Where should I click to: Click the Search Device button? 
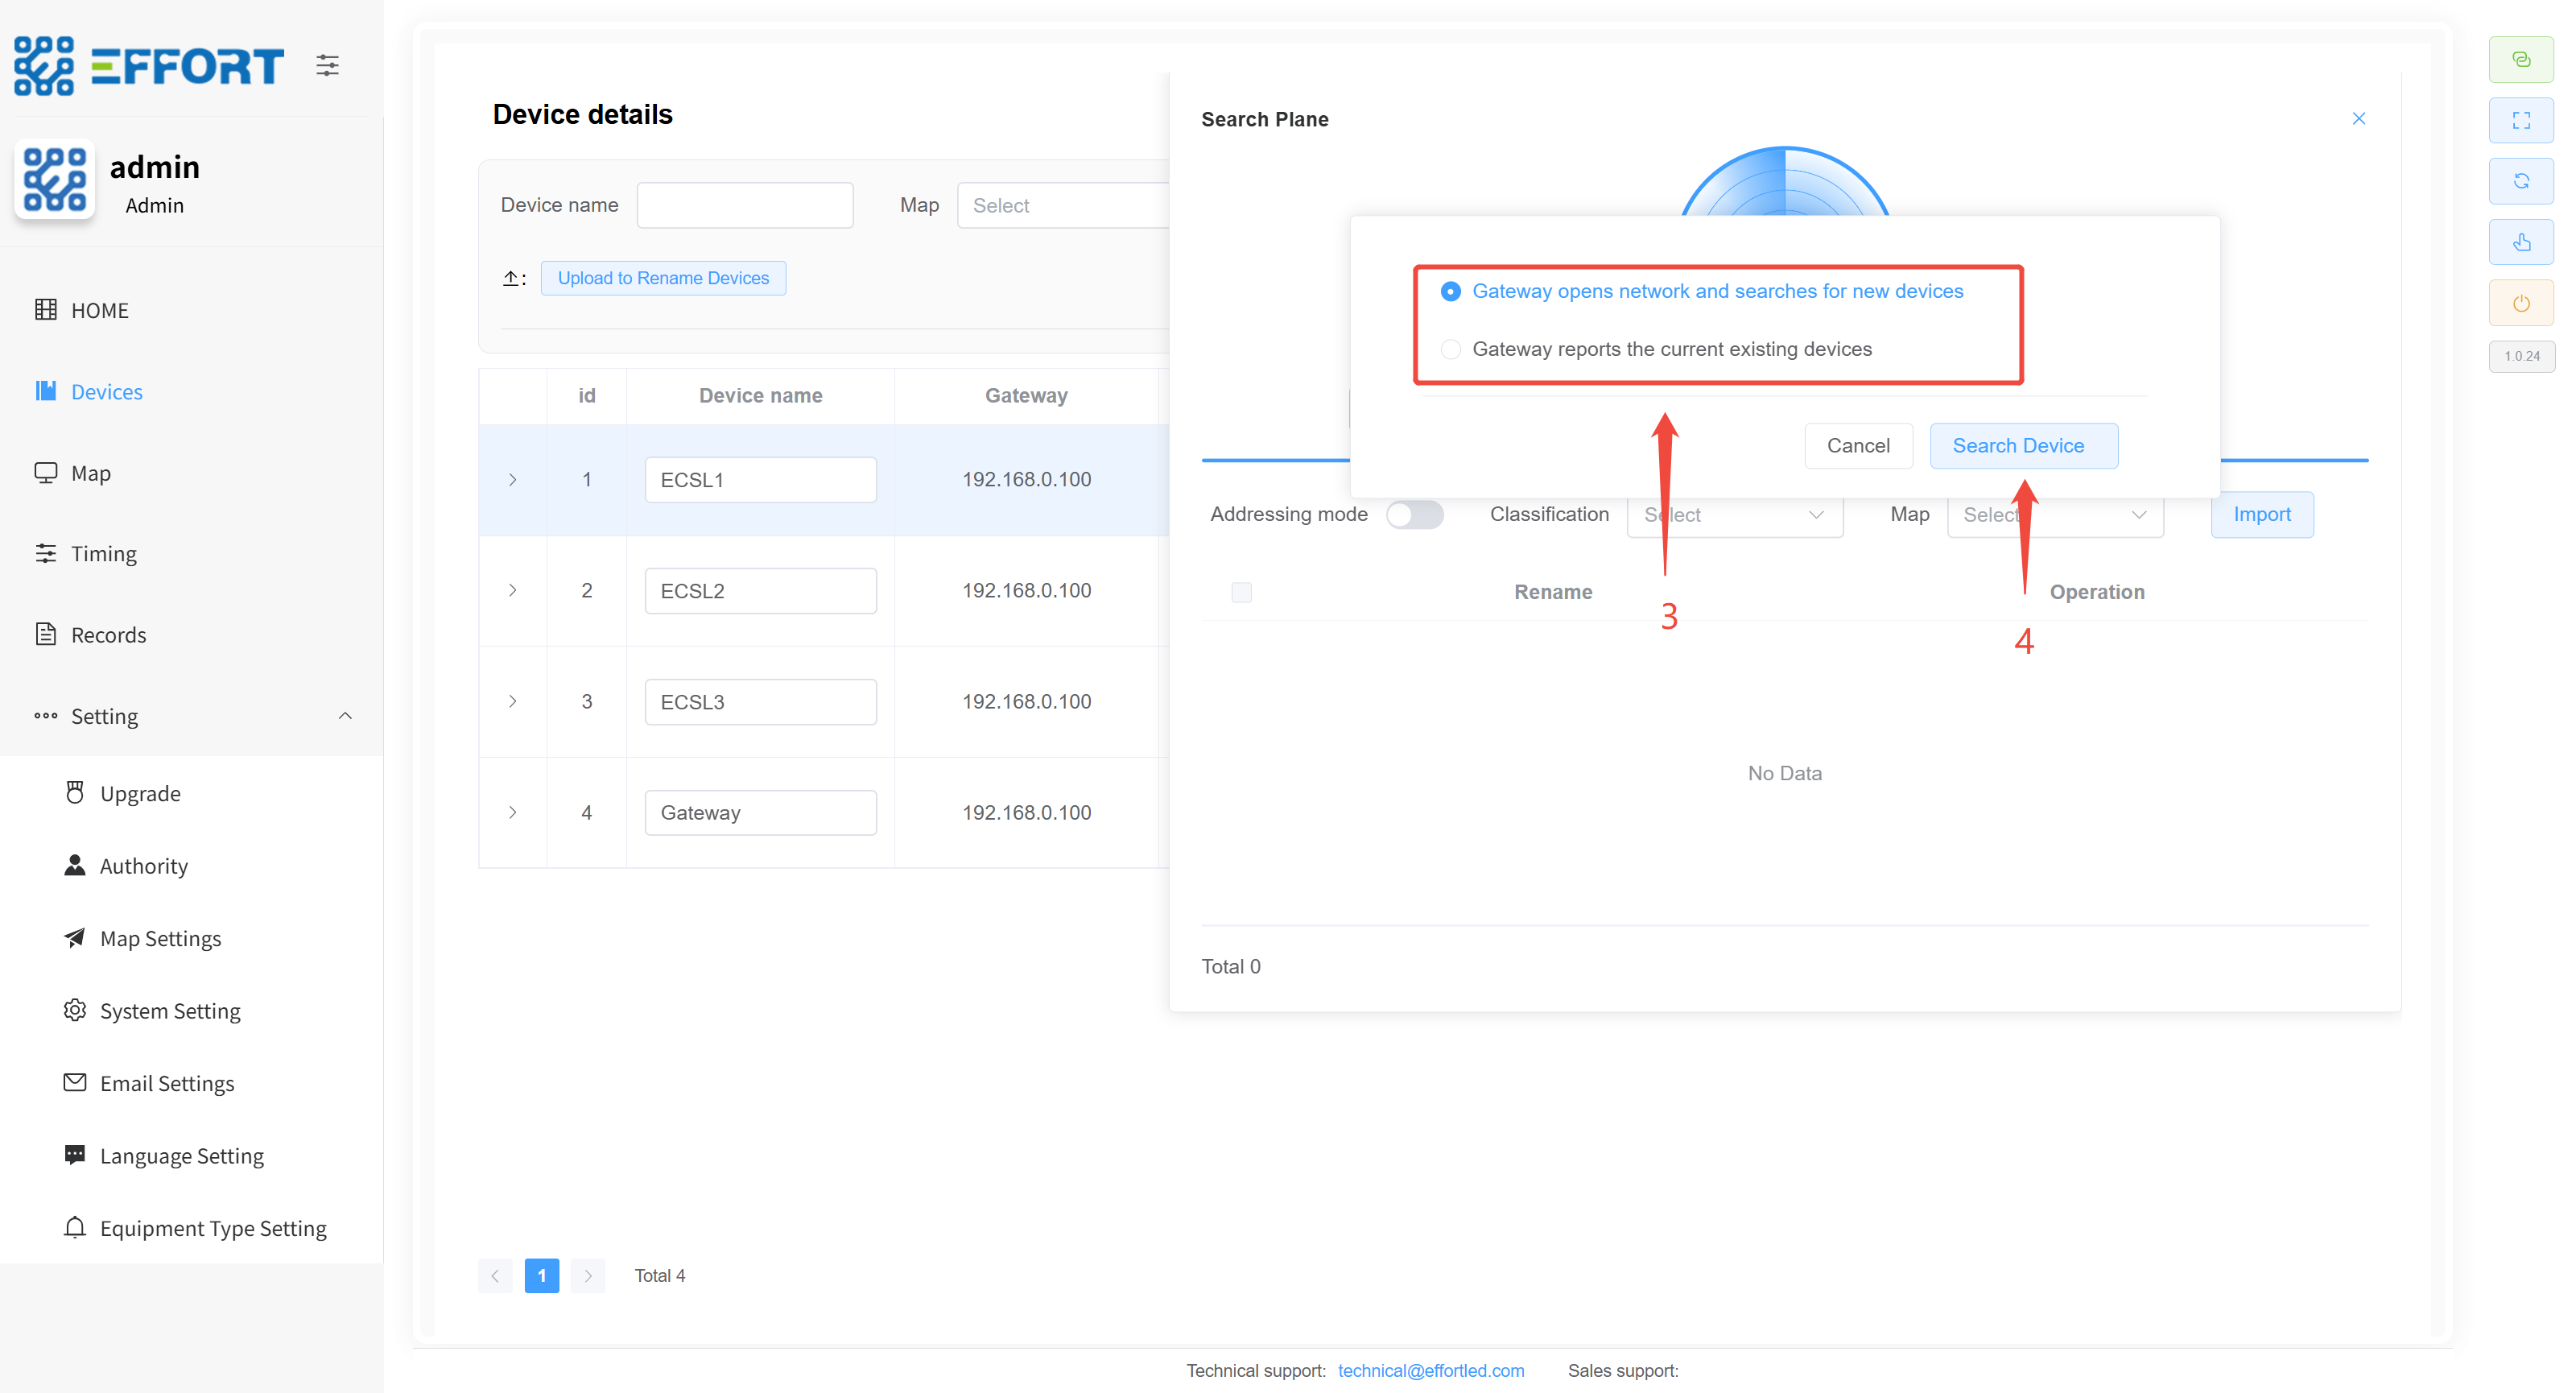[x=2022, y=446]
